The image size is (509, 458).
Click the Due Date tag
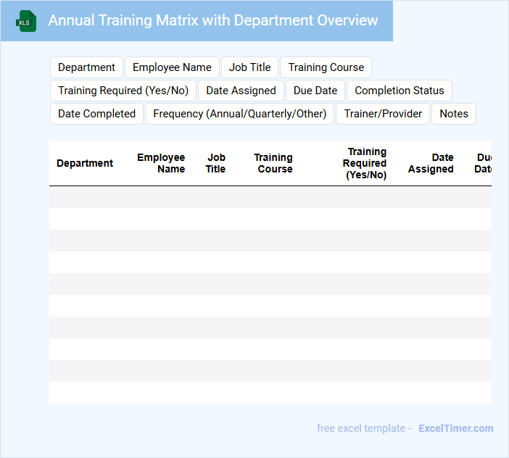pos(315,91)
